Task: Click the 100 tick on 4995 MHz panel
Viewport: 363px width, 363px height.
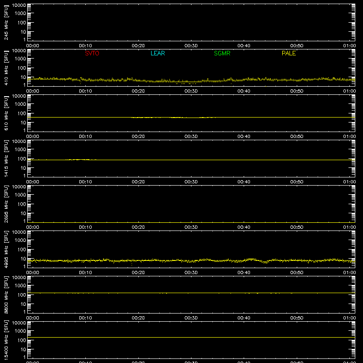Action: point(22,249)
